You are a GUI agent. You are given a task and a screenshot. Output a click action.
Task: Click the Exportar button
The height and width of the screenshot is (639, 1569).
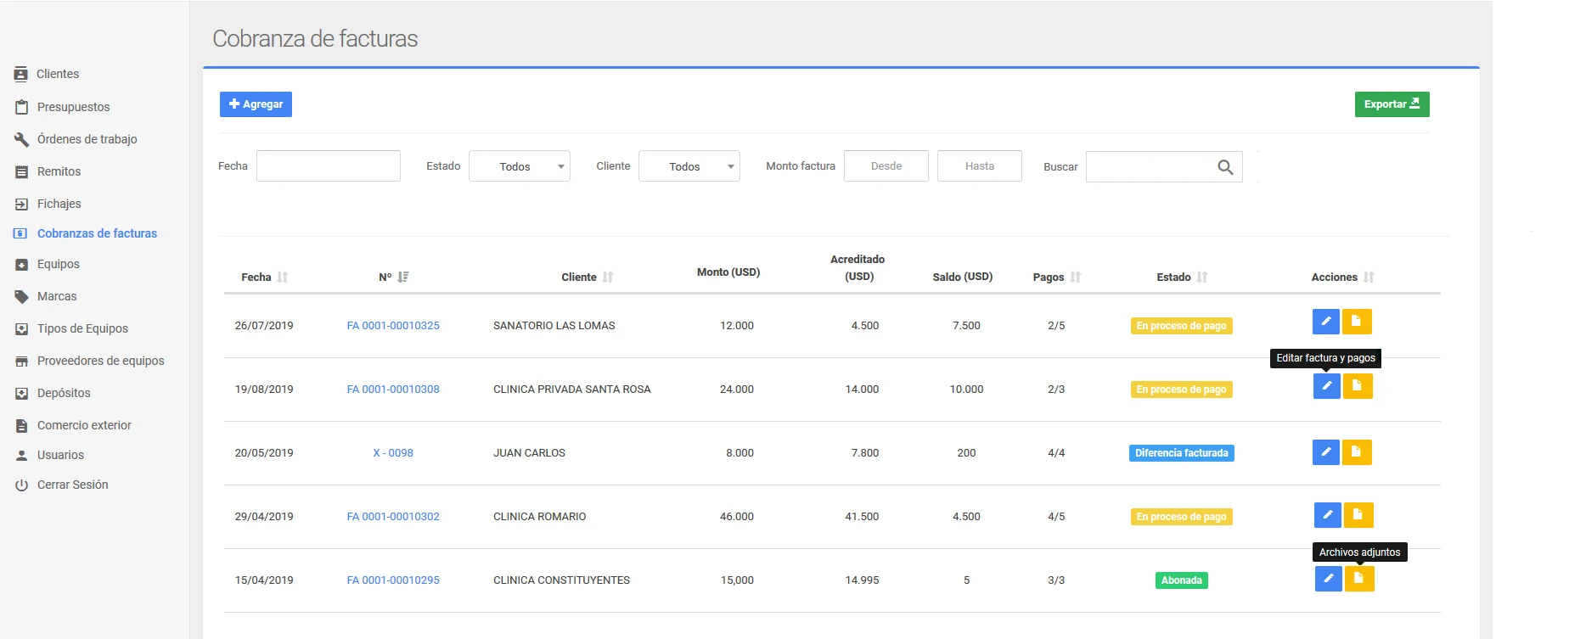coord(1392,104)
